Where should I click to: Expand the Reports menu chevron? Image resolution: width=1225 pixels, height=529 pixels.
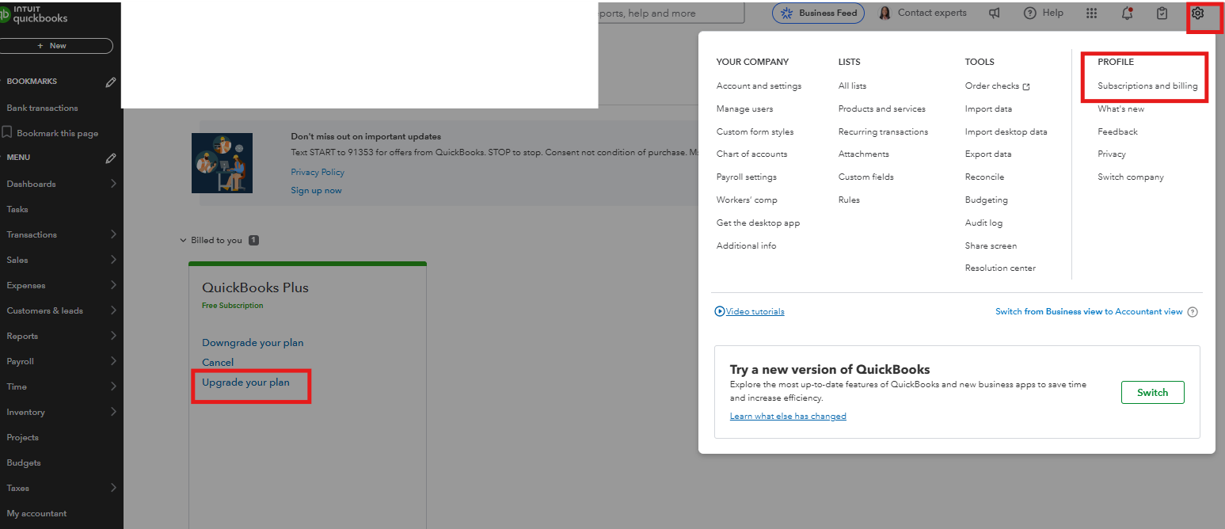point(113,336)
